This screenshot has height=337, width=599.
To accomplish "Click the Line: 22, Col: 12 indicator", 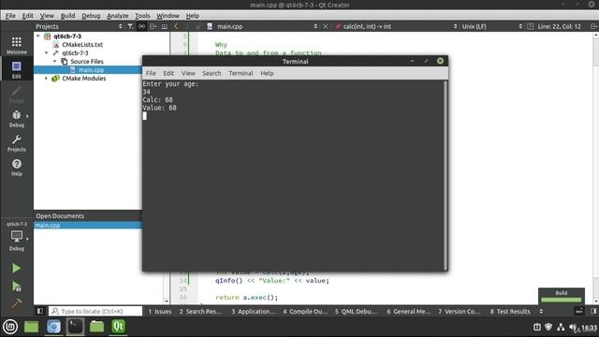I will pos(559,26).
